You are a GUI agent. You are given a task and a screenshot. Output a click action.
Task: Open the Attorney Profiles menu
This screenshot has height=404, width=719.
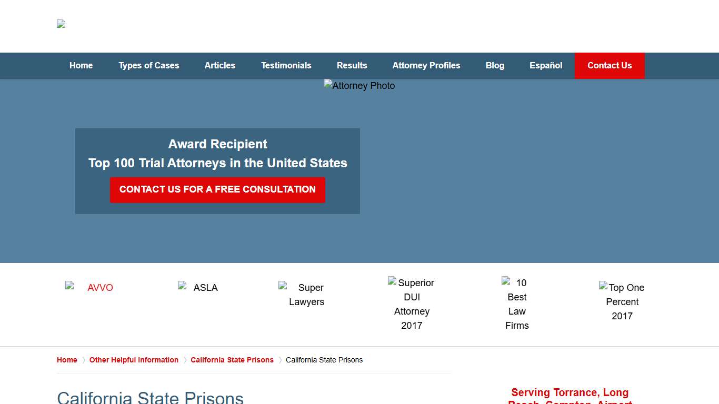click(x=426, y=65)
